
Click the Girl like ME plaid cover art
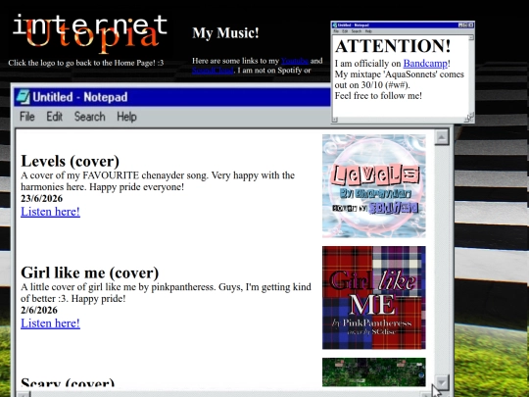tap(374, 298)
